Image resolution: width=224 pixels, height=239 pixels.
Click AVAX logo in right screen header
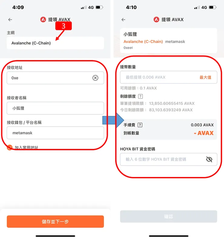pyautogui.click(x=156, y=20)
